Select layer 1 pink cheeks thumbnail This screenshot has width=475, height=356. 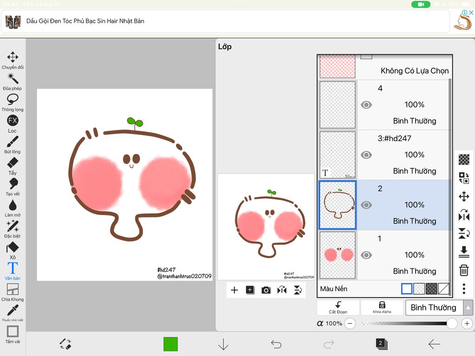338,255
